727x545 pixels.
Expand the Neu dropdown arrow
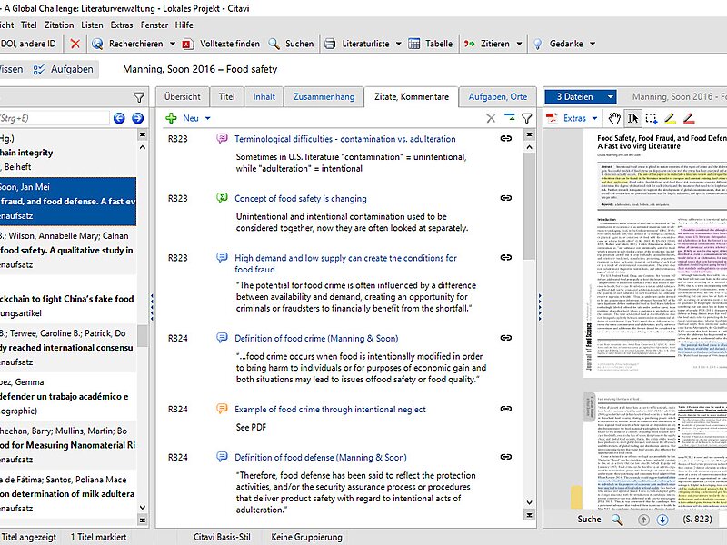(x=208, y=118)
